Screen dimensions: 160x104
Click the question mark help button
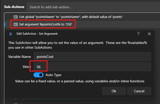138,34
